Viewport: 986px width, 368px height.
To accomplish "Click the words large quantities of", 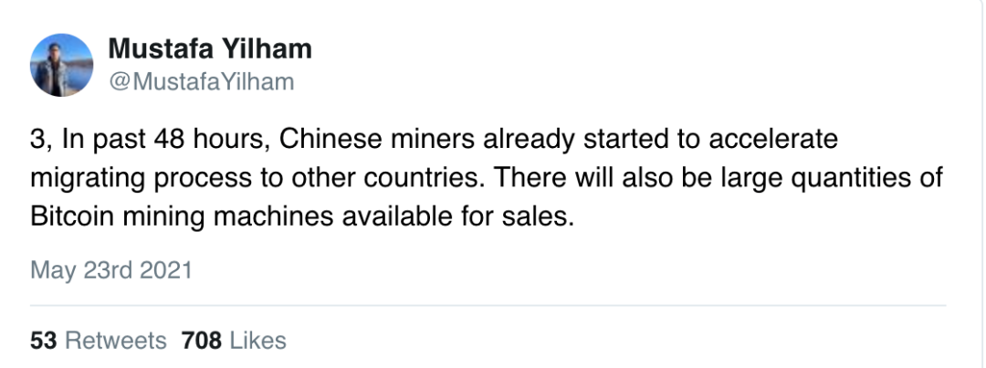I will click(x=834, y=179).
